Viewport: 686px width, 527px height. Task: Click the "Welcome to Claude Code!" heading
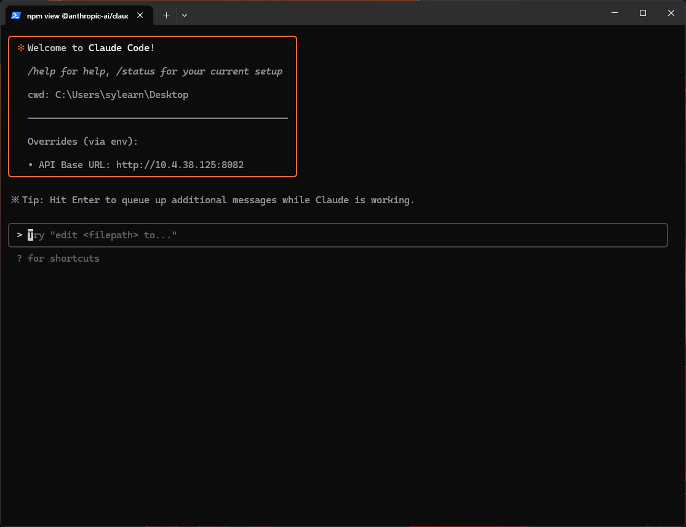(91, 48)
